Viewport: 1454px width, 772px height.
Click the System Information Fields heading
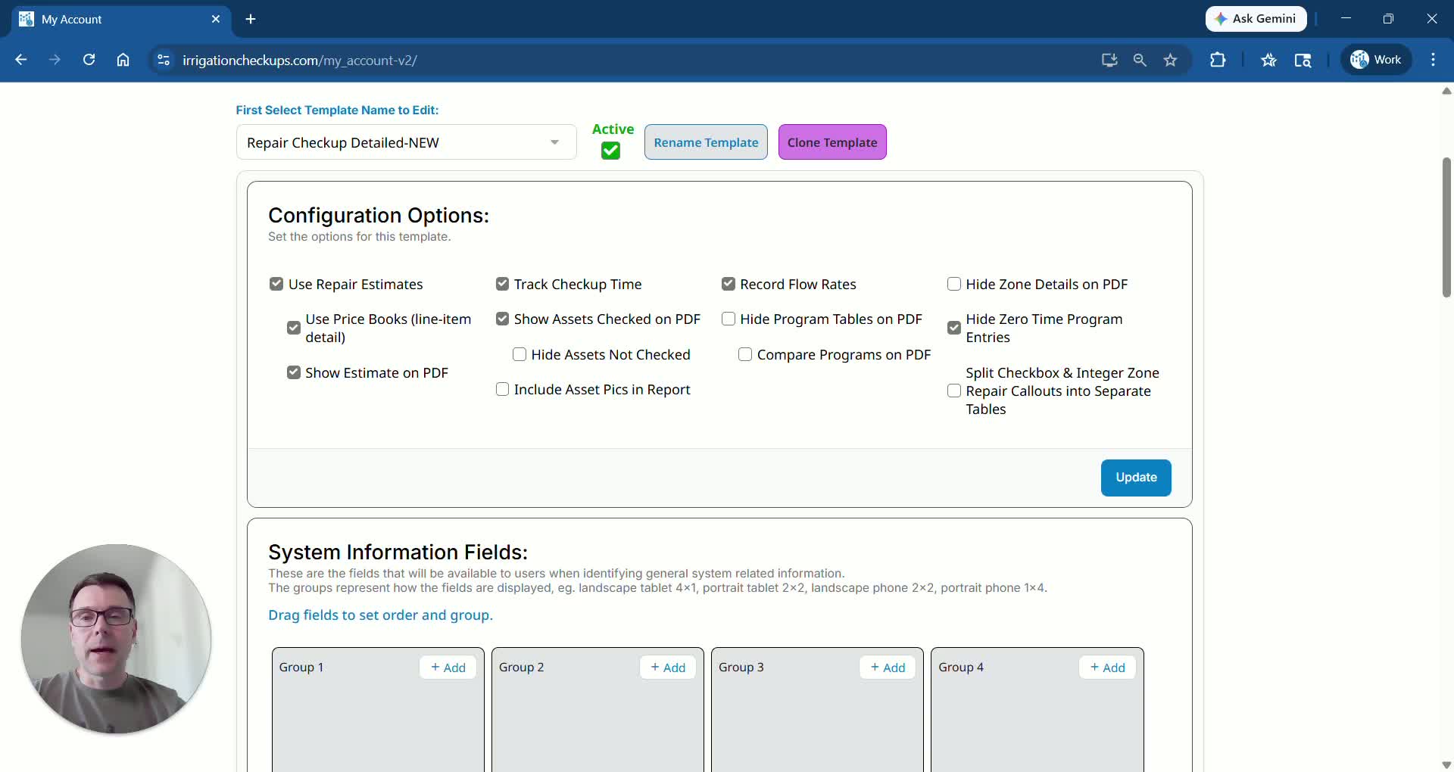(398, 553)
